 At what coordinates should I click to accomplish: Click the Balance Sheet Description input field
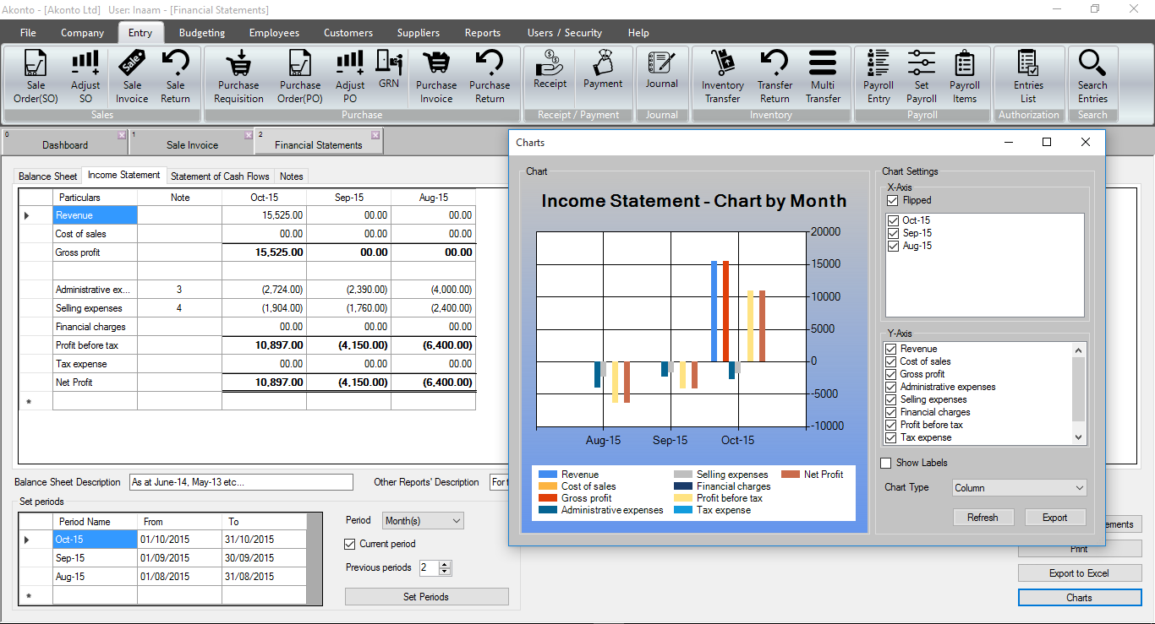(x=241, y=482)
